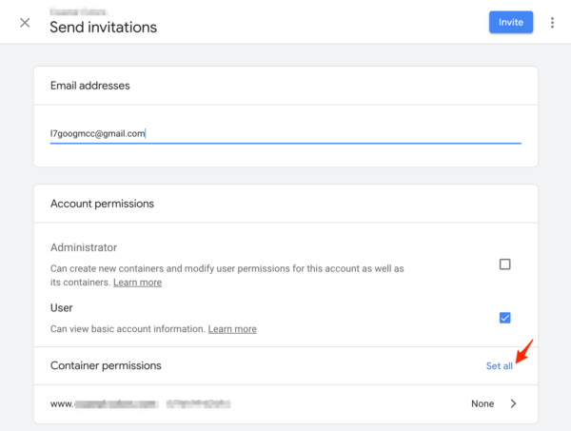This screenshot has height=431, width=571.
Task: Click Set all for container permissions
Action: [499, 366]
